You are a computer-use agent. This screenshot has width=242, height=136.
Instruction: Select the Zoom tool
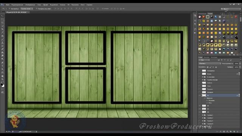[3, 79]
